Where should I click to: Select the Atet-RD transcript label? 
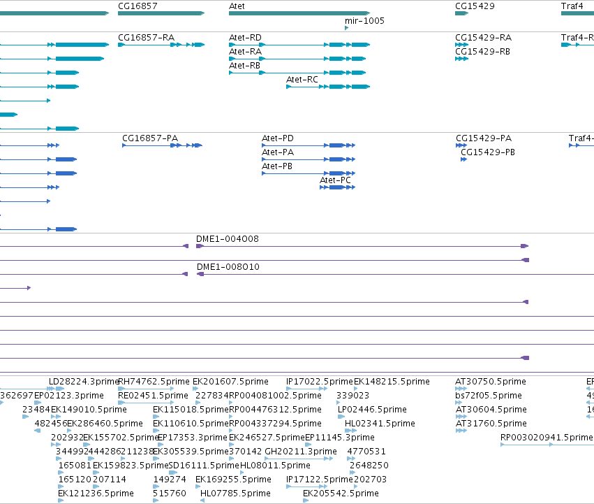point(245,38)
